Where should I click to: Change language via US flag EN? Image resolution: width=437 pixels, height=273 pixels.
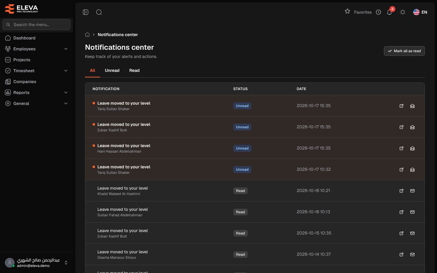click(420, 12)
